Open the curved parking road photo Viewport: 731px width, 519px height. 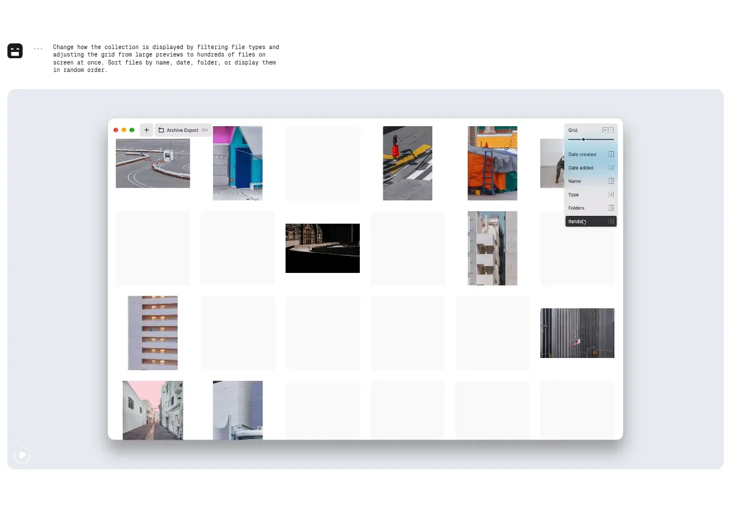click(x=153, y=163)
